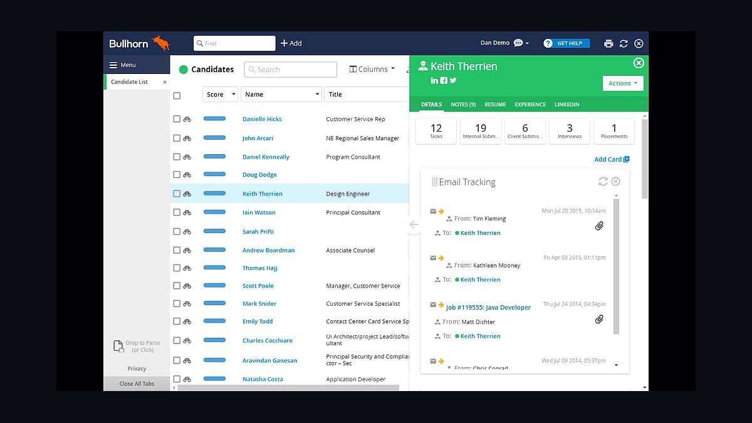Open Keith Therrien's LinkedIn icon
This screenshot has height=423, width=752.
[434, 80]
